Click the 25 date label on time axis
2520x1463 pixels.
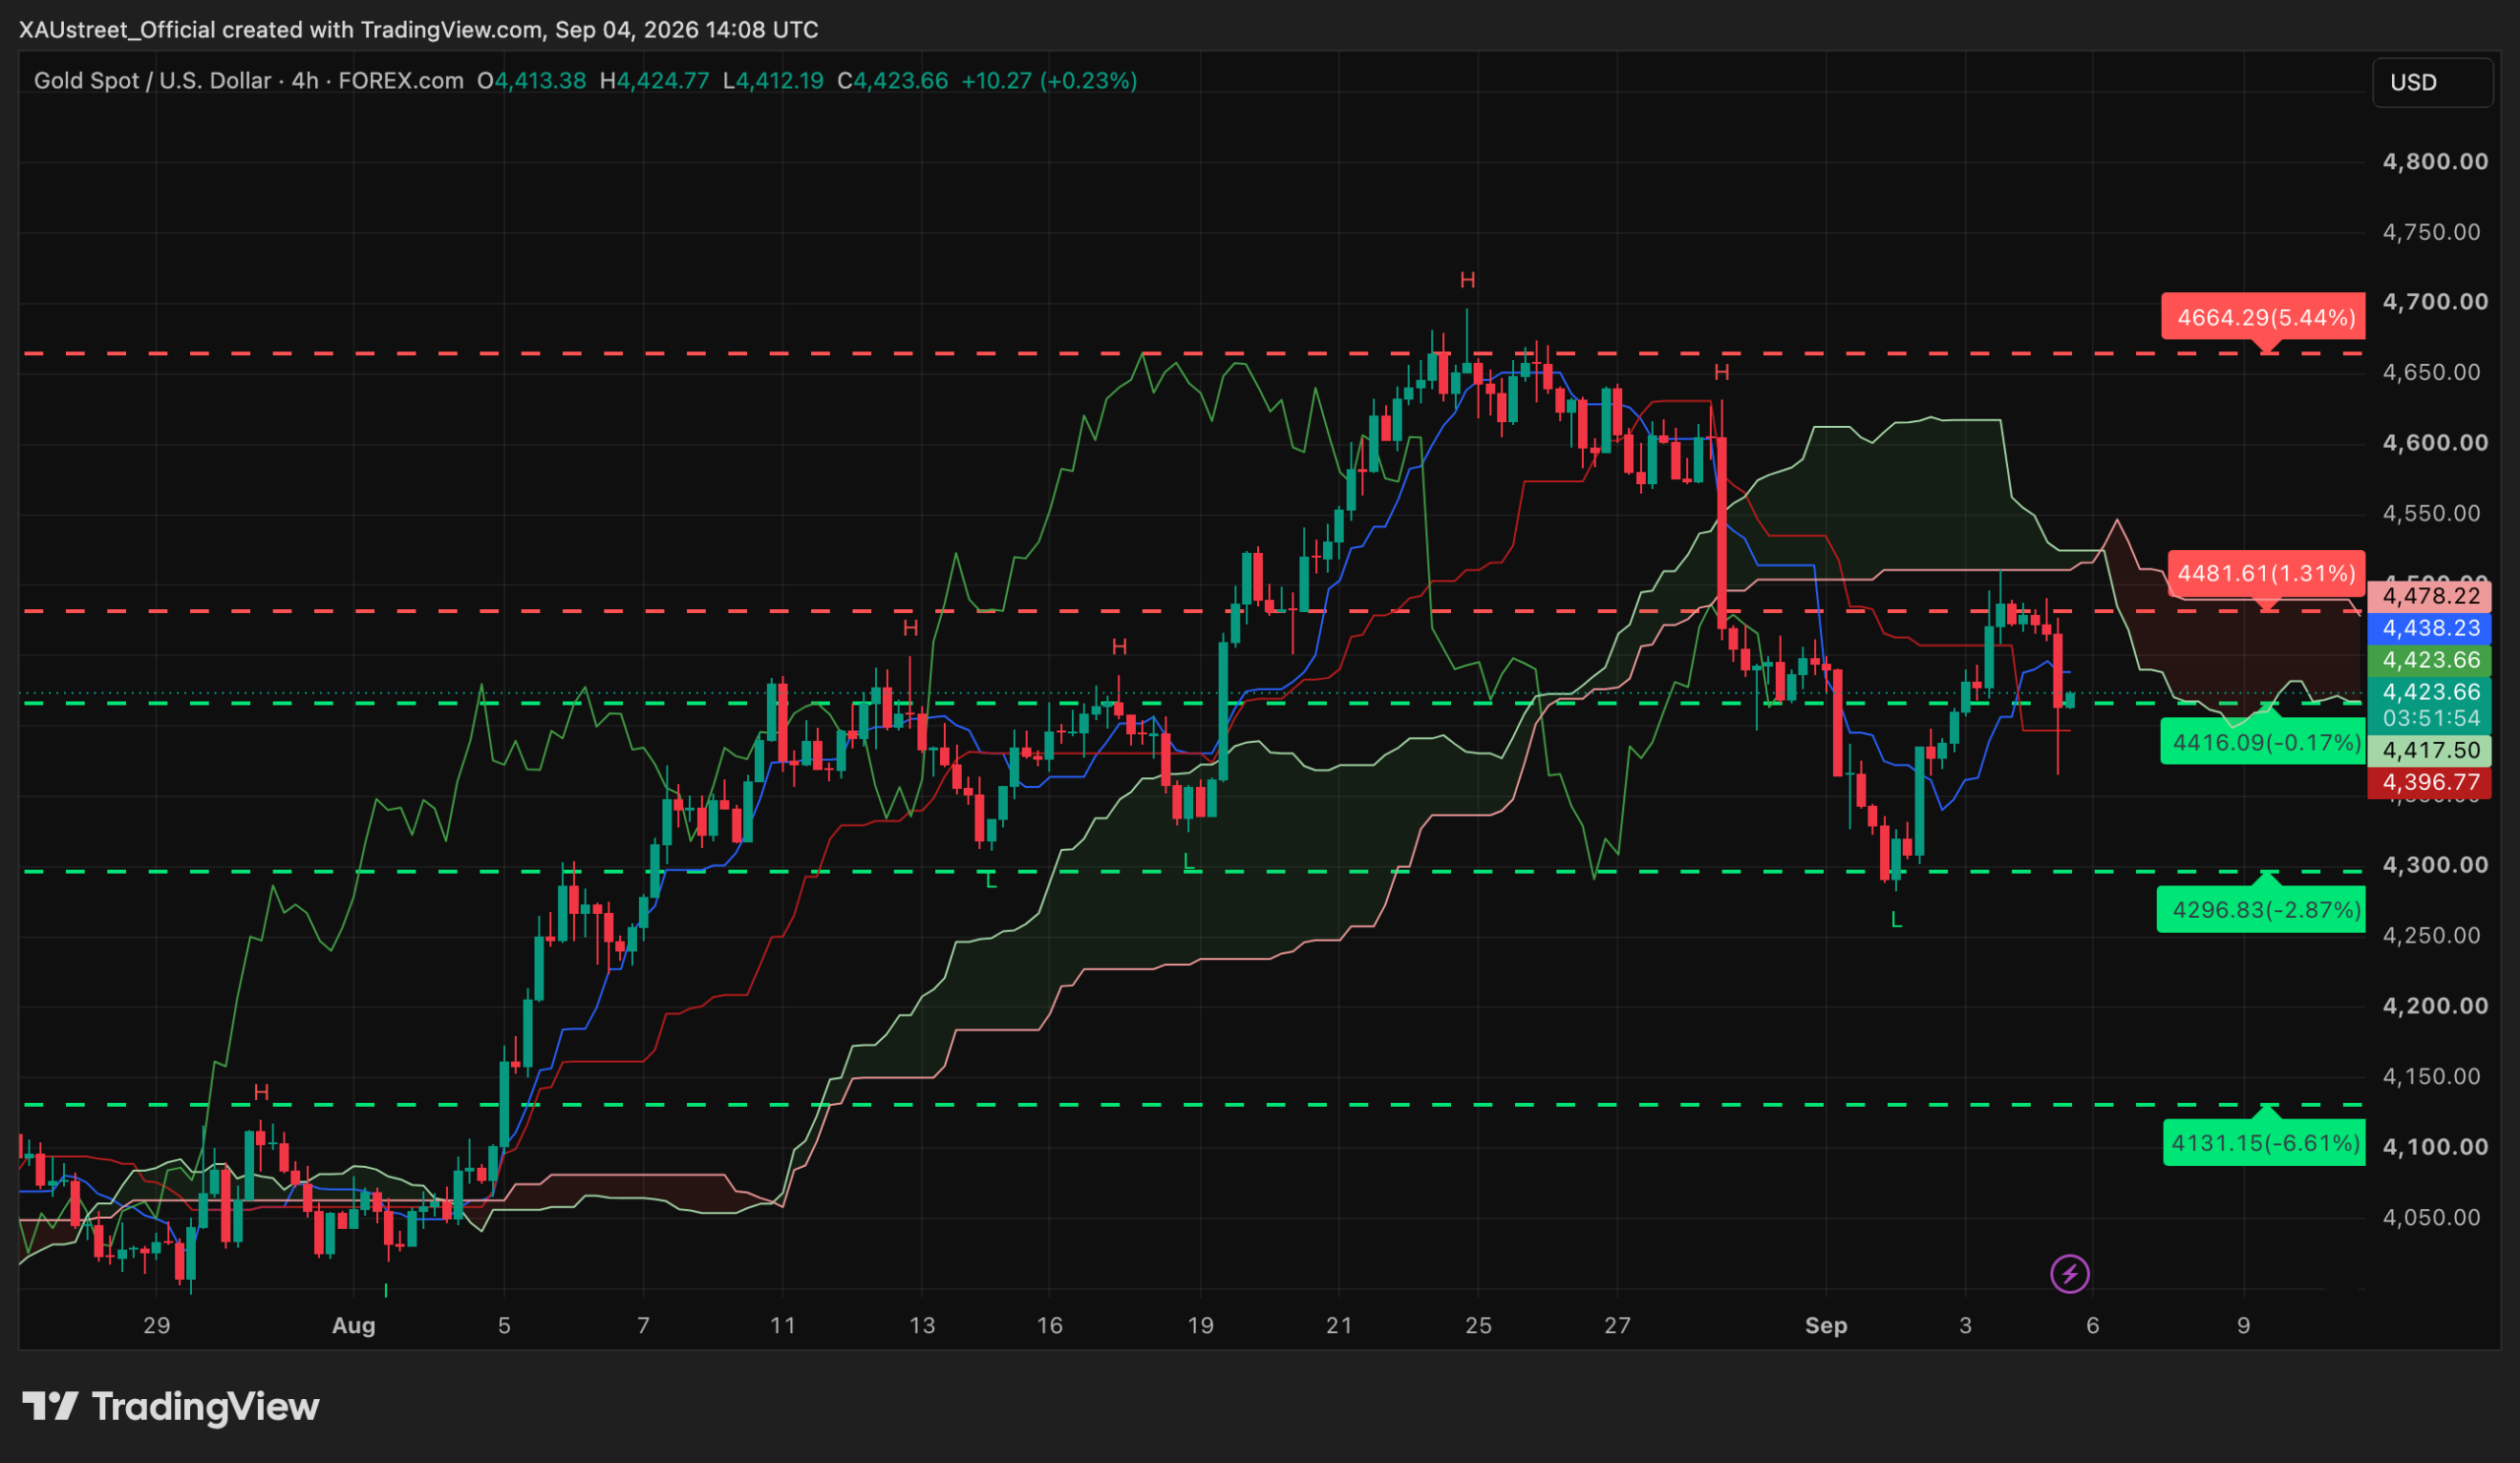1478,1326
